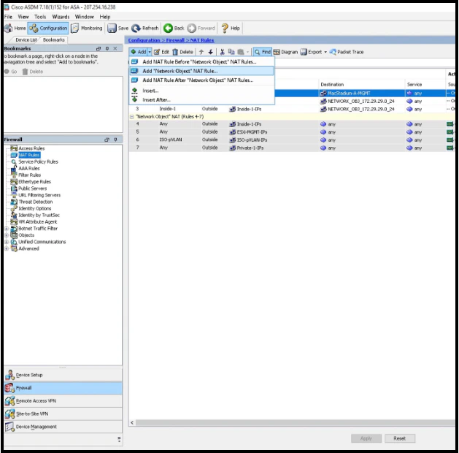Select Threat Detection in Firewall tree
459x453 pixels.
[x=36, y=202]
